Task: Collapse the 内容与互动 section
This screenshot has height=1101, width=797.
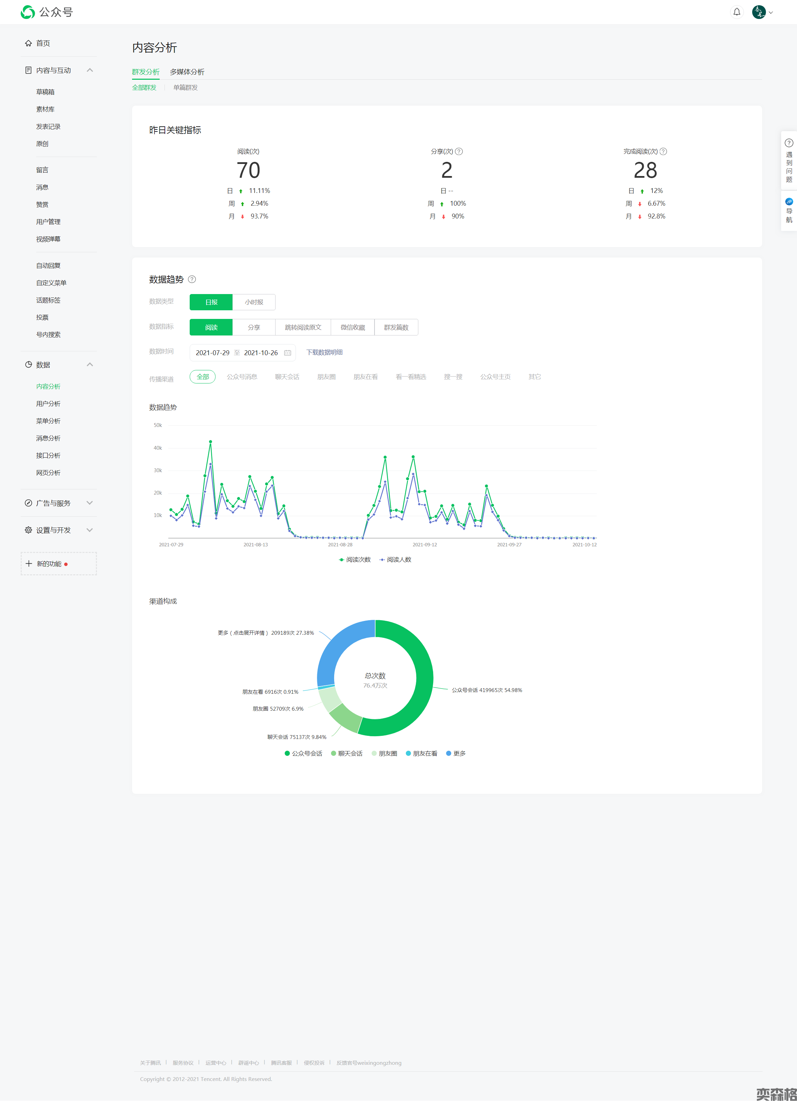Action: coord(90,70)
